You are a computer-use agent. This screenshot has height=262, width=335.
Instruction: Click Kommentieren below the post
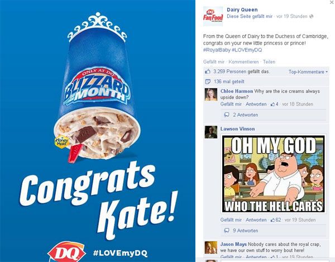point(243,62)
